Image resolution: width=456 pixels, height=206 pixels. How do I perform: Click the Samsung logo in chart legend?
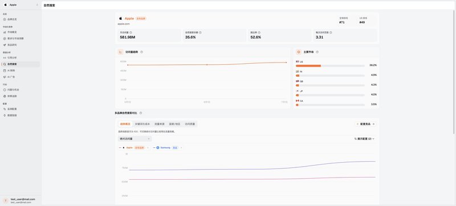(x=158, y=148)
